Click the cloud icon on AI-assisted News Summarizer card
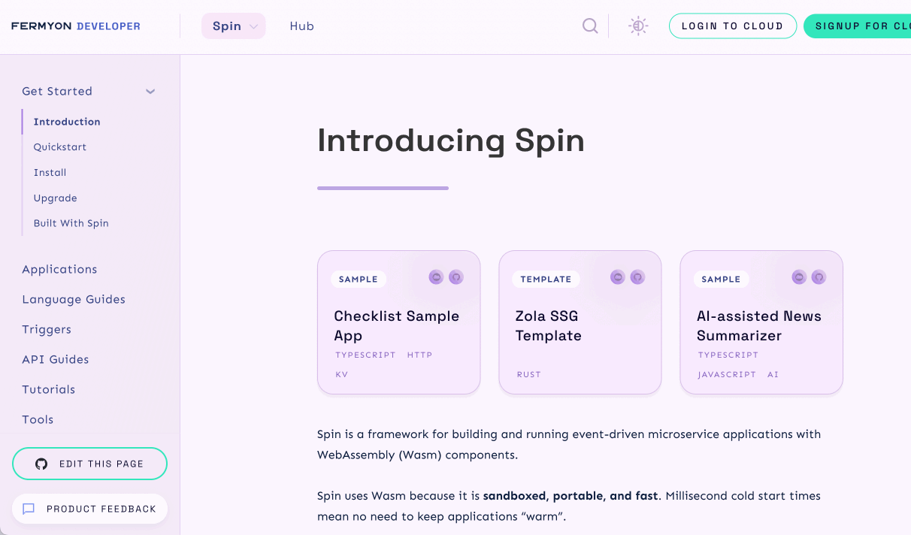The image size is (911, 535). click(798, 277)
